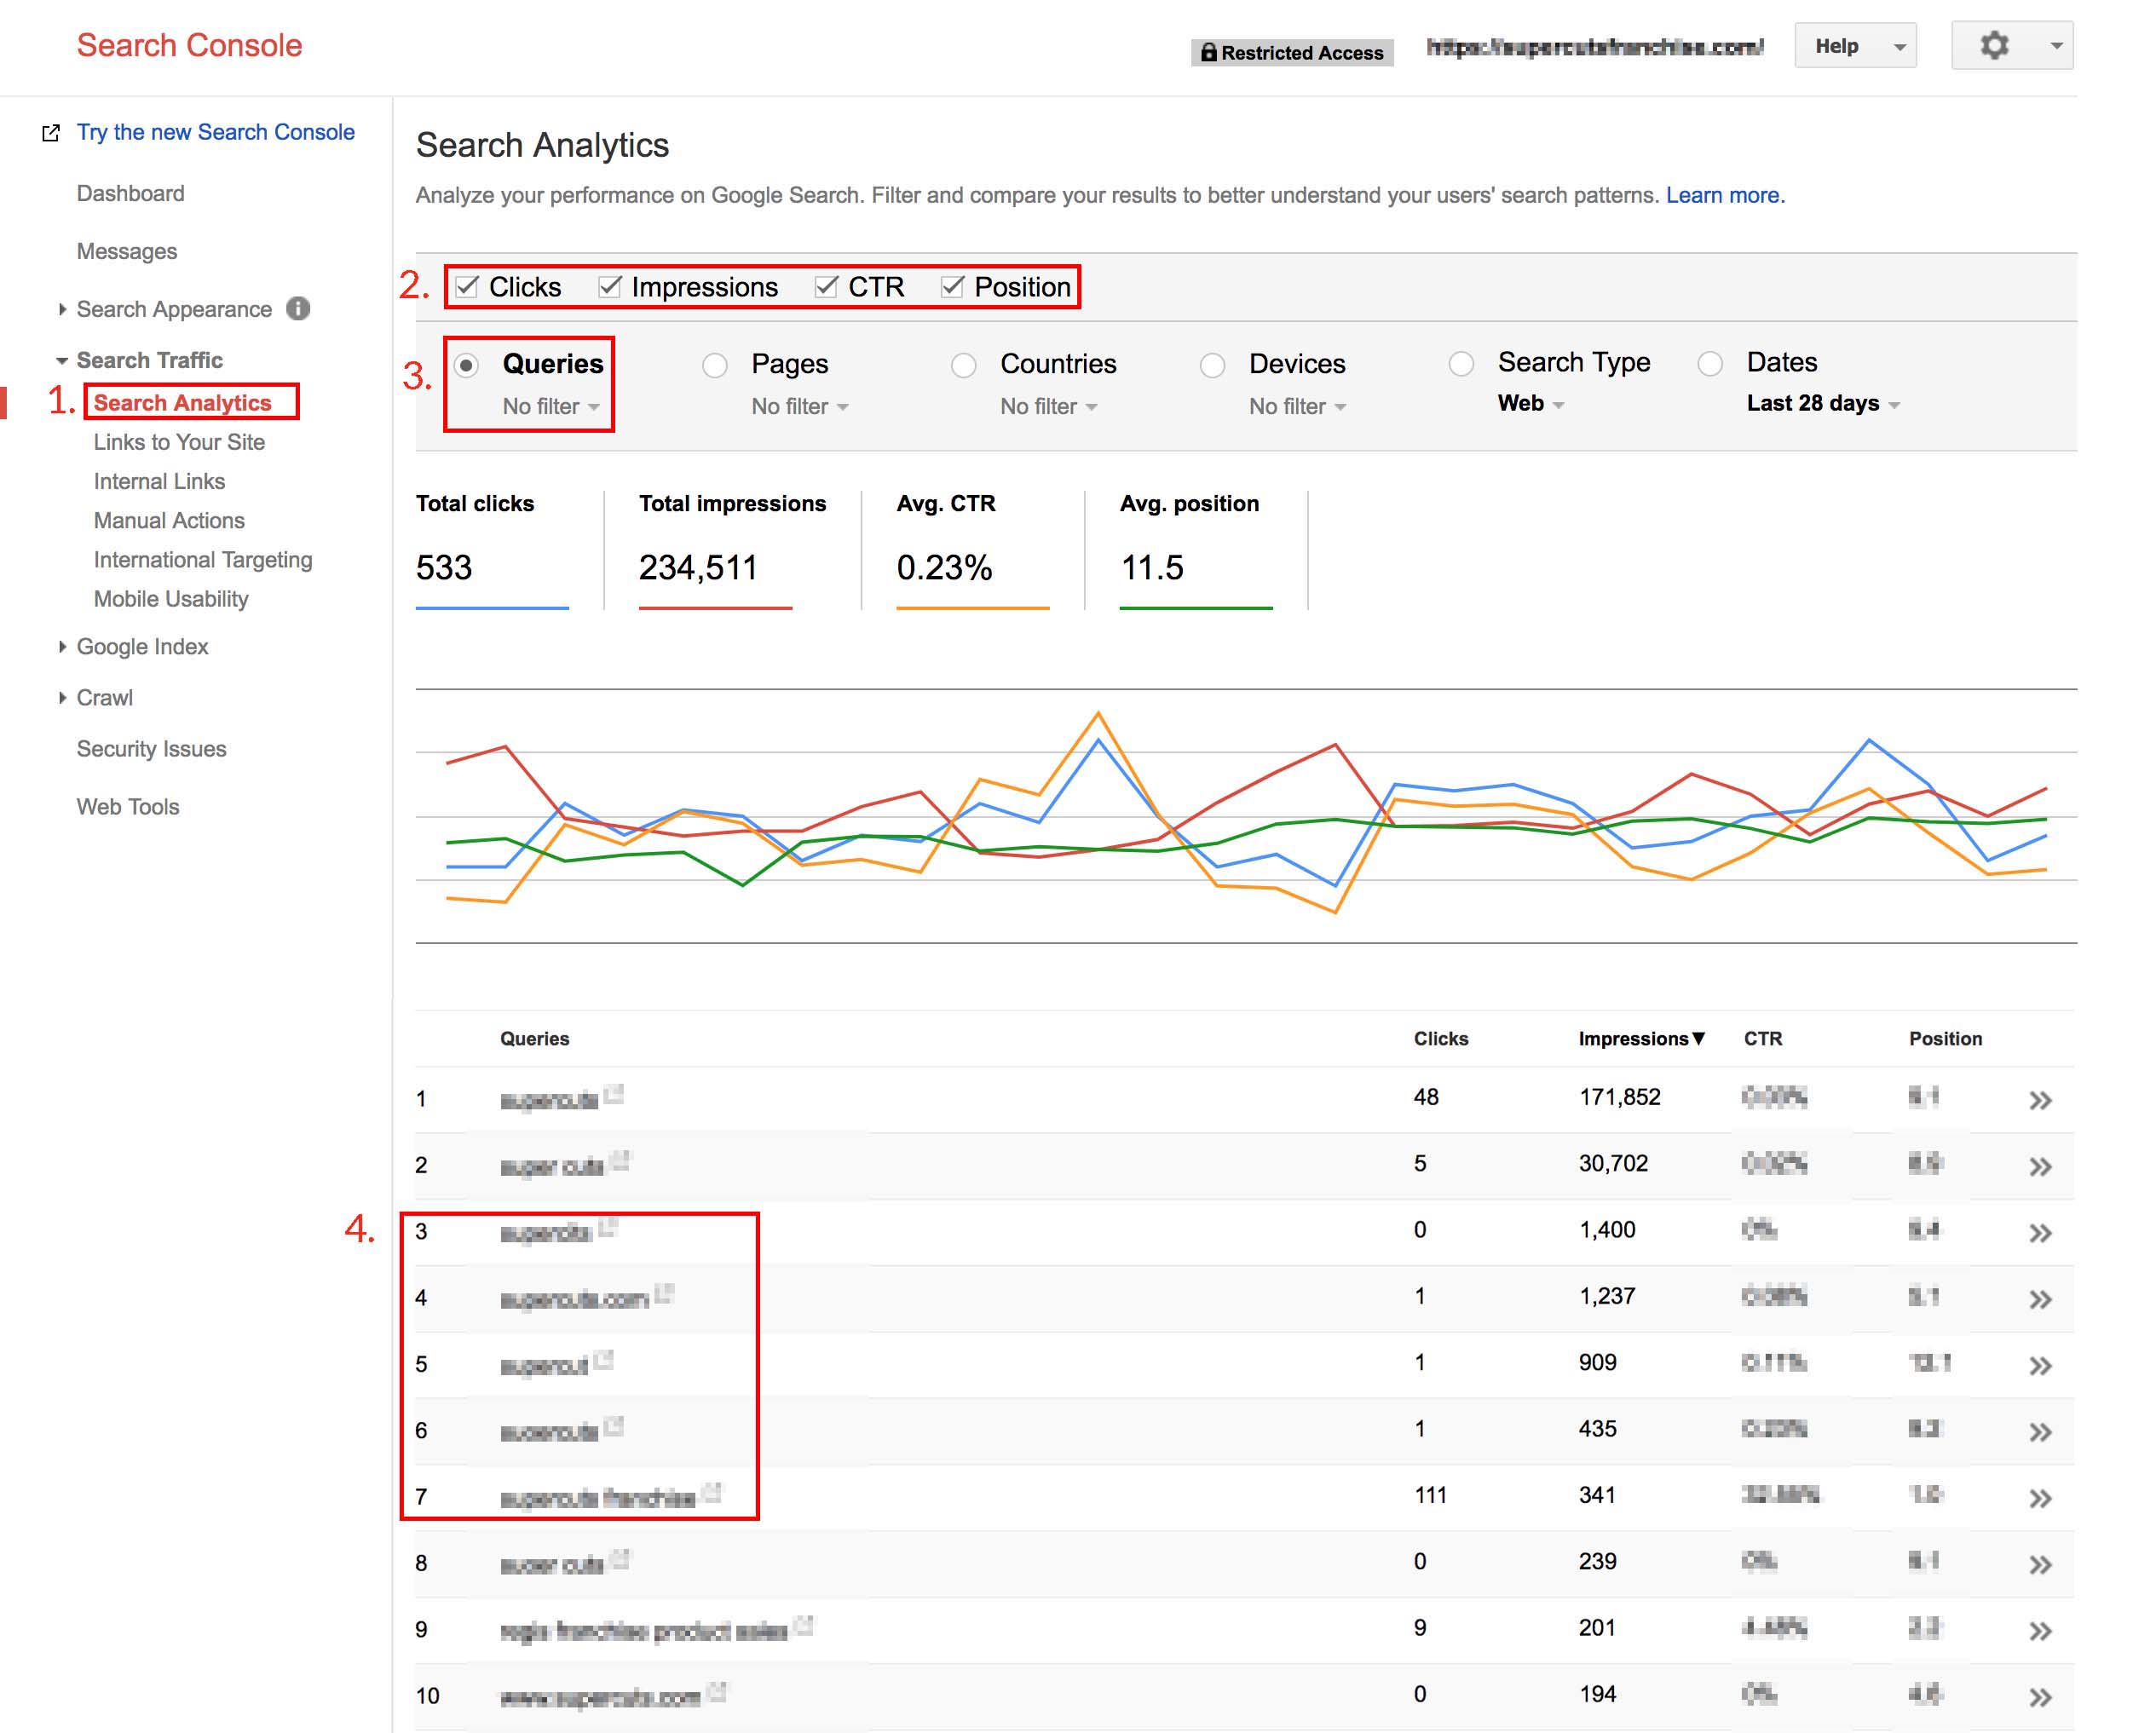Sort table by CTR column header
The width and height of the screenshot is (2156, 1733).
tap(1763, 1039)
